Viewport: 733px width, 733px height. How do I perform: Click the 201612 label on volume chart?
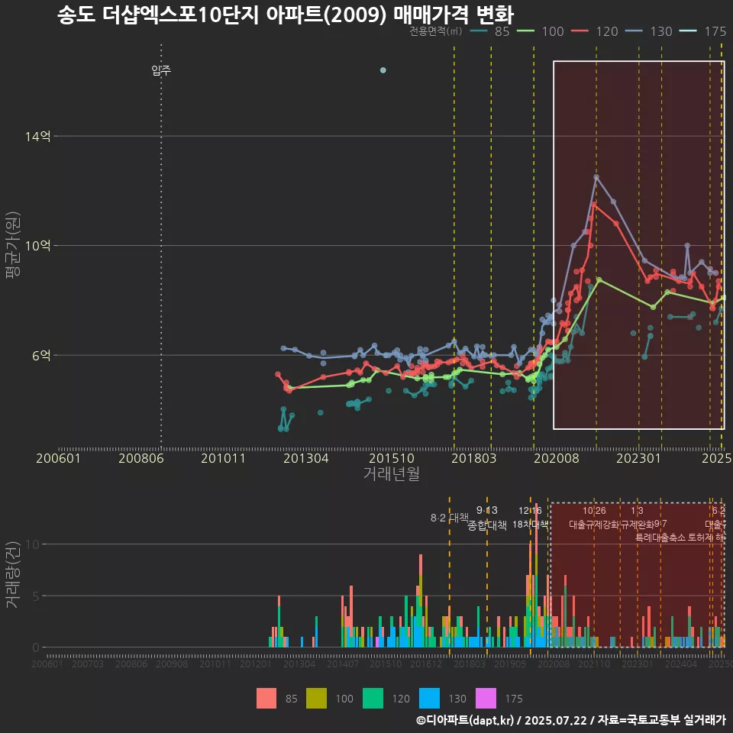[426, 664]
